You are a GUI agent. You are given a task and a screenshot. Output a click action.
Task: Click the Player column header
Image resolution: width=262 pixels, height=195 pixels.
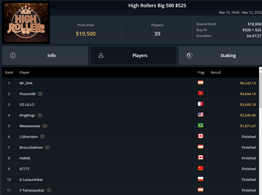coord(24,72)
